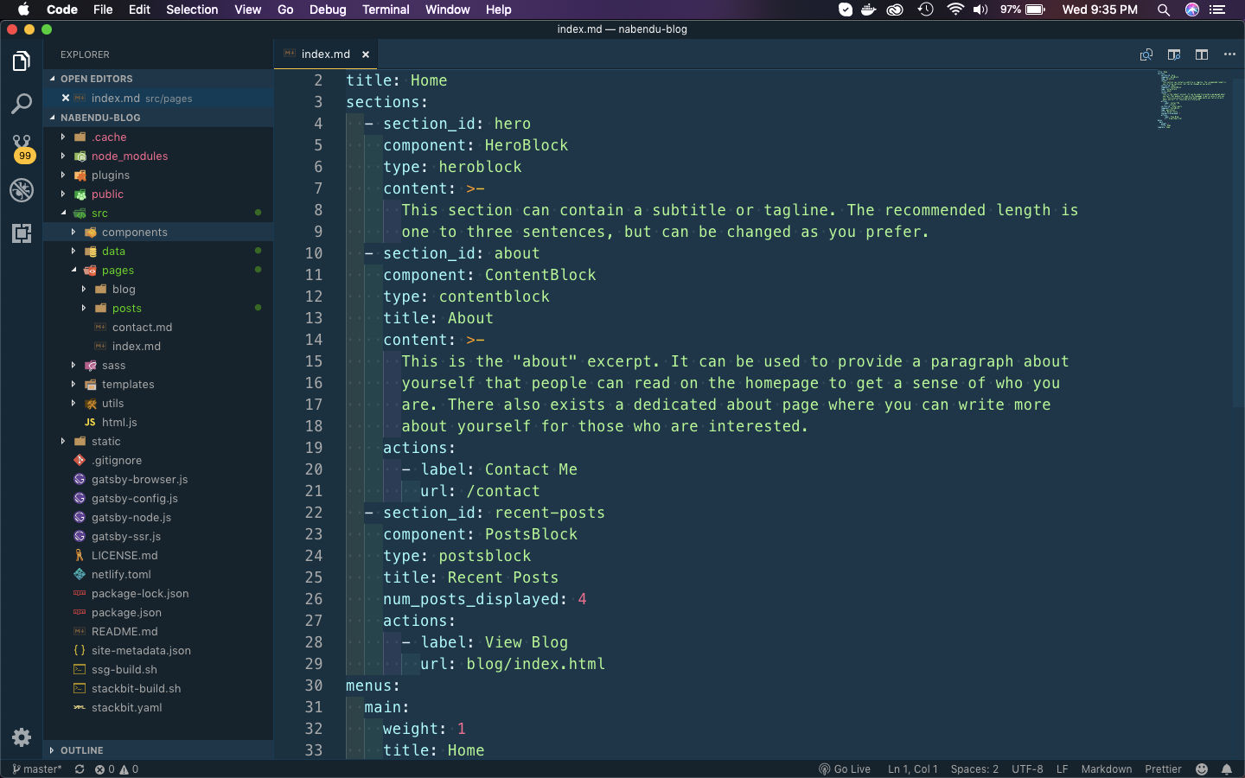
Task: Open More Actions ellipsis in editor toolbar
Action: (1229, 54)
